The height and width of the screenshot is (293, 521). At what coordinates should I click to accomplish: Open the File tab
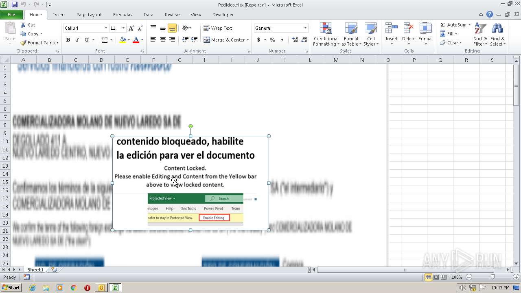click(11, 15)
